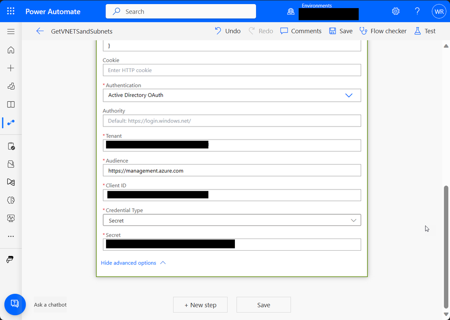The image size is (450, 320).
Task: Open Monitor icon in sidebar
Action: (x=11, y=218)
